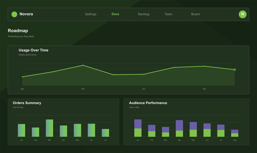The image size is (257, 153).
Task: Click the Roadmap page heading
Action: click(18, 31)
